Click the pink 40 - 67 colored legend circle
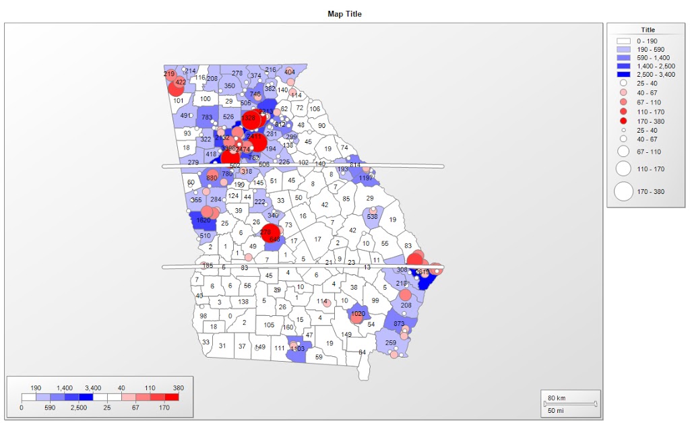This screenshot has height=423, width=690. click(624, 92)
